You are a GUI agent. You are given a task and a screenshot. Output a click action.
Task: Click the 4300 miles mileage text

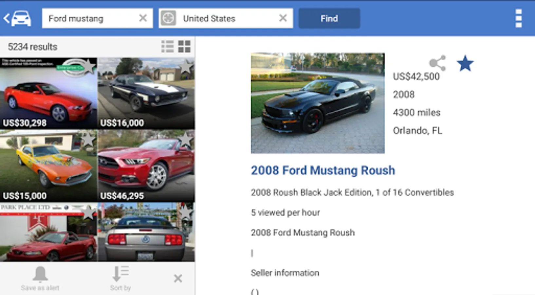tap(416, 113)
